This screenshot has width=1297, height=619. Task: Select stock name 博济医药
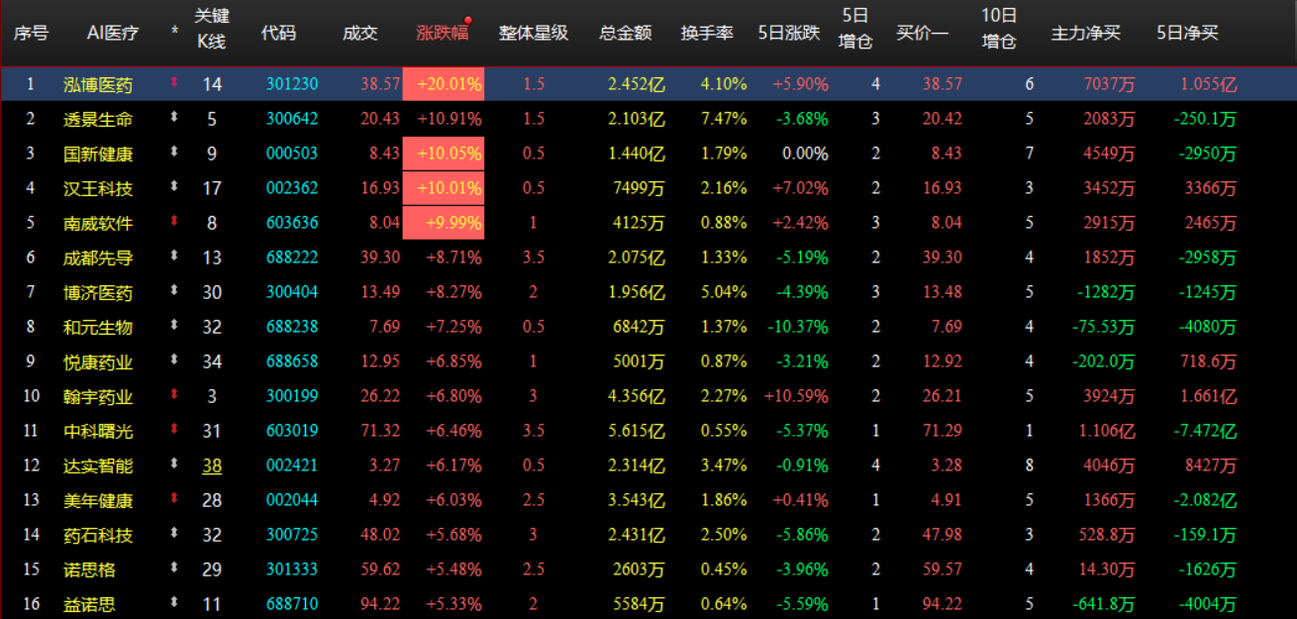click(x=97, y=292)
